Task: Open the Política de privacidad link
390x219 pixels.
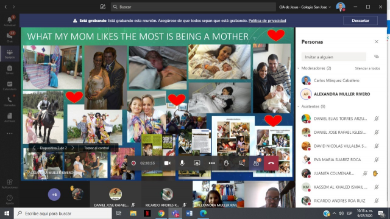Action: [267, 21]
